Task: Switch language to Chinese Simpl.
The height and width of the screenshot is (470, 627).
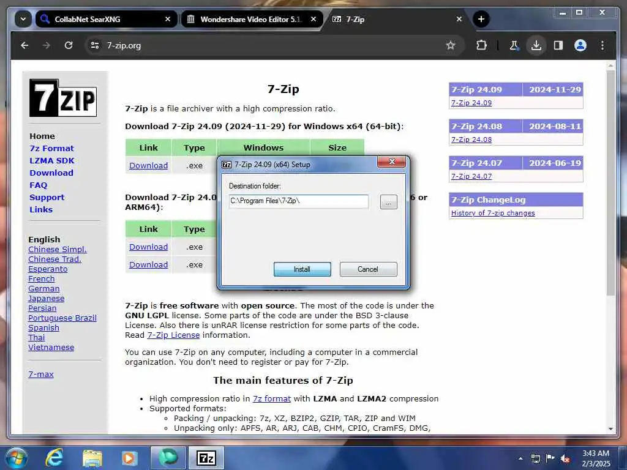Action: [x=57, y=250]
